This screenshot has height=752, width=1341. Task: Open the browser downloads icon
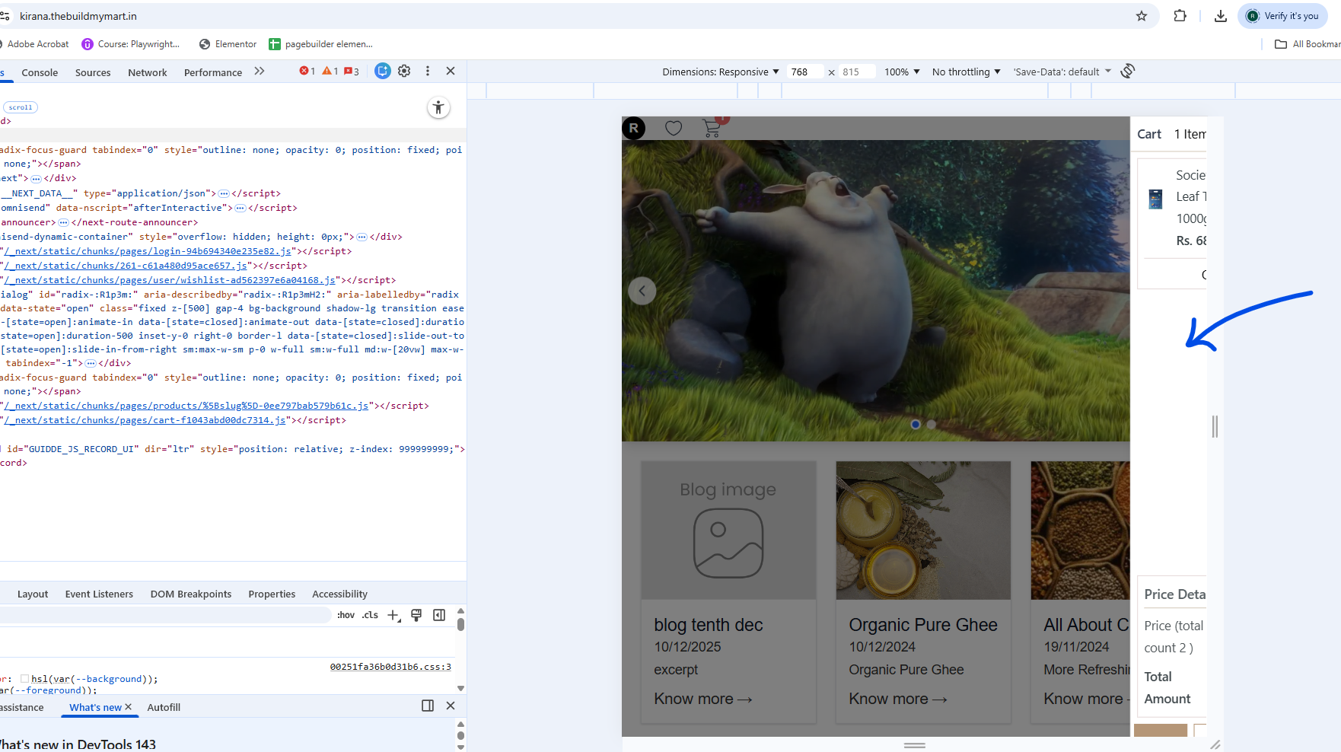point(1221,16)
